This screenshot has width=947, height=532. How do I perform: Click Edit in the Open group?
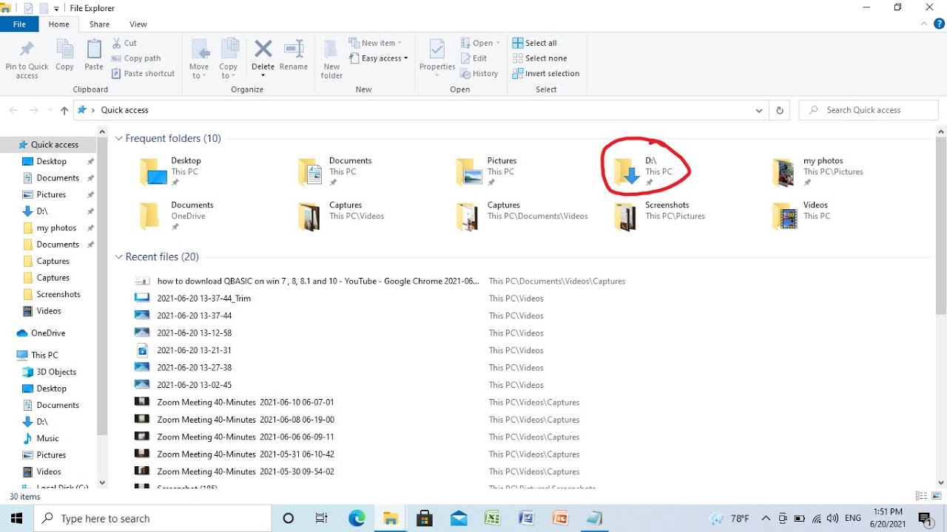[x=473, y=58]
